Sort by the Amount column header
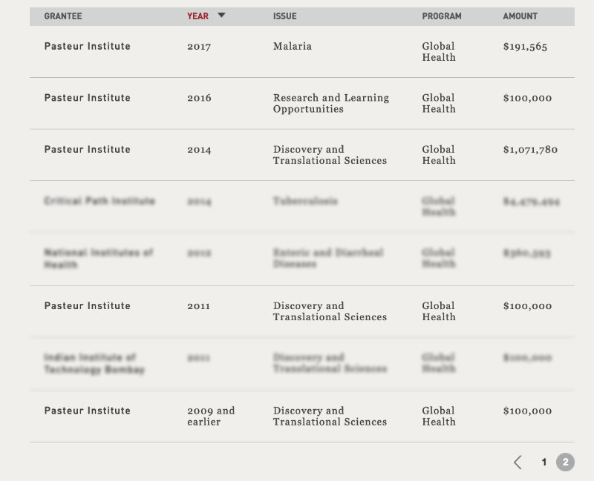Viewport: 594px width, 481px height. [520, 16]
